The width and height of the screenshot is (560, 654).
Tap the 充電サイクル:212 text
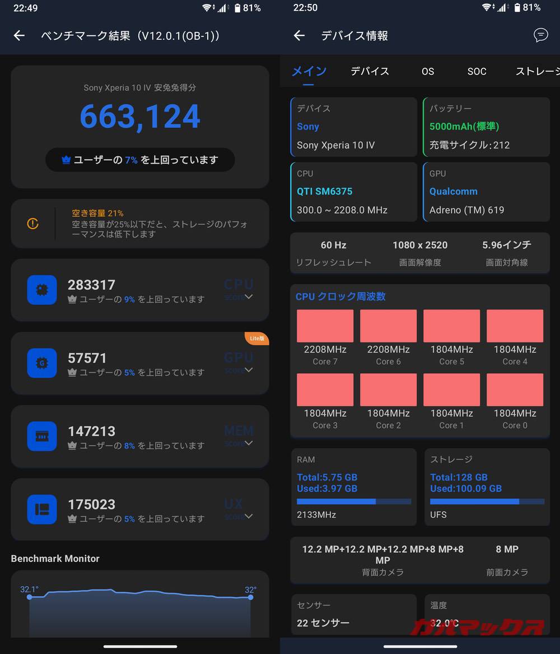click(x=470, y=145)
